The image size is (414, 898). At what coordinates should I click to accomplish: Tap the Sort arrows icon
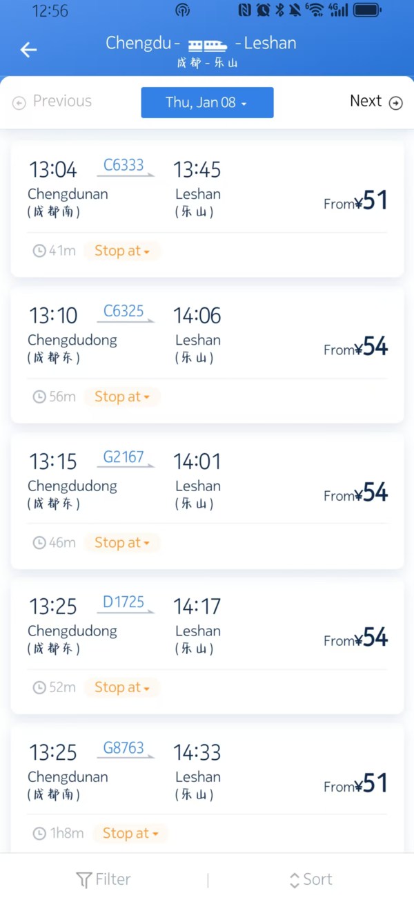coord(295,880)
